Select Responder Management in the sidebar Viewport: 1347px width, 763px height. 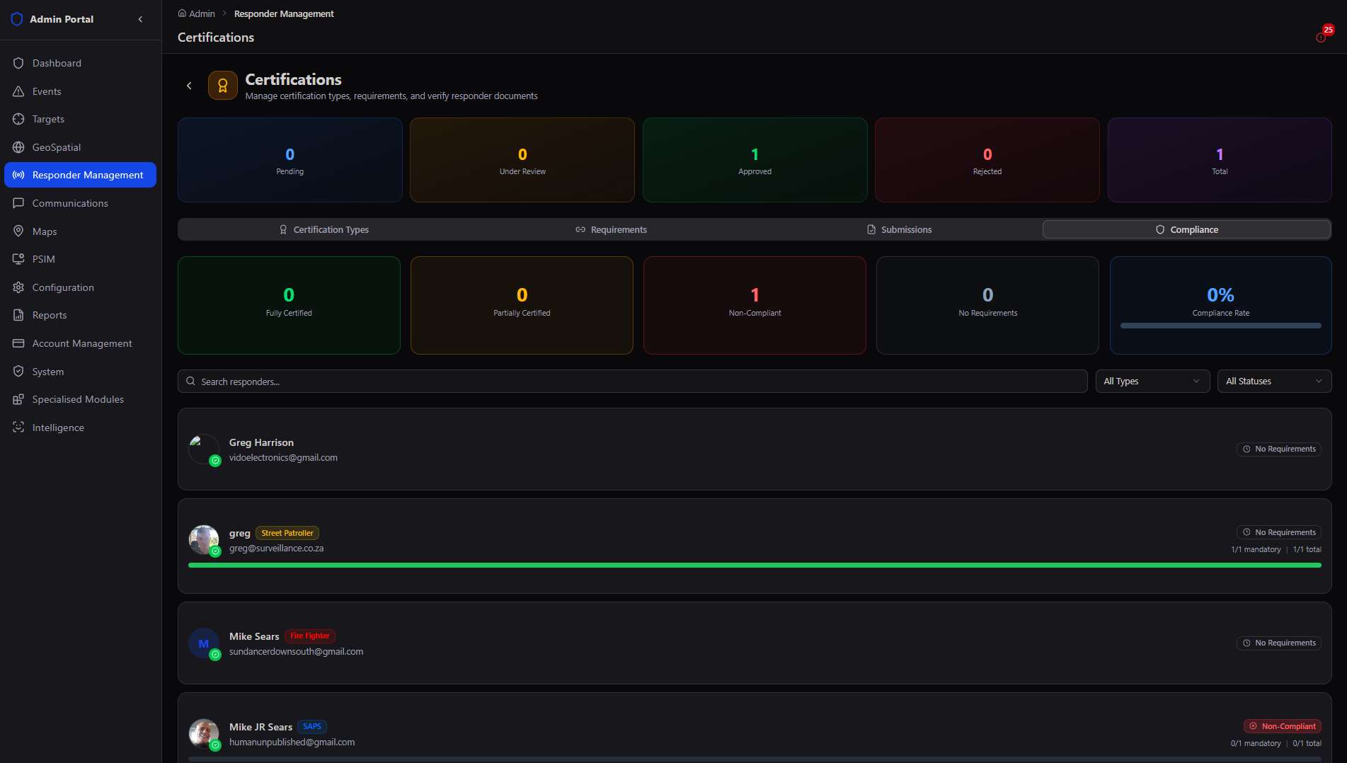coord(80,175)
